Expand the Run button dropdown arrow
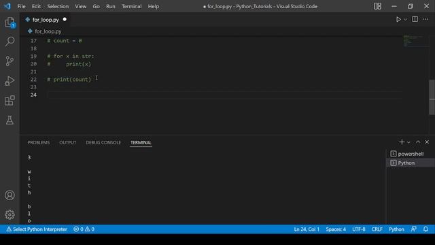Viewport: 435px width, 245px height. point(405,20)
